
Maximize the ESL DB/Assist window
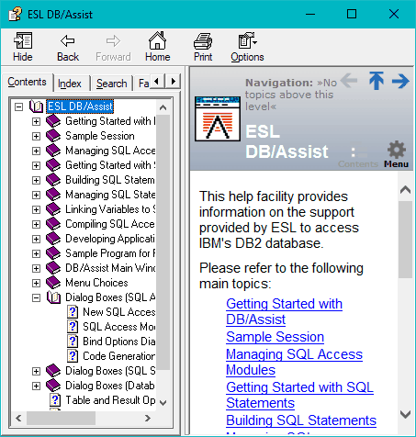pyautogui.click(x=352, y=14)
